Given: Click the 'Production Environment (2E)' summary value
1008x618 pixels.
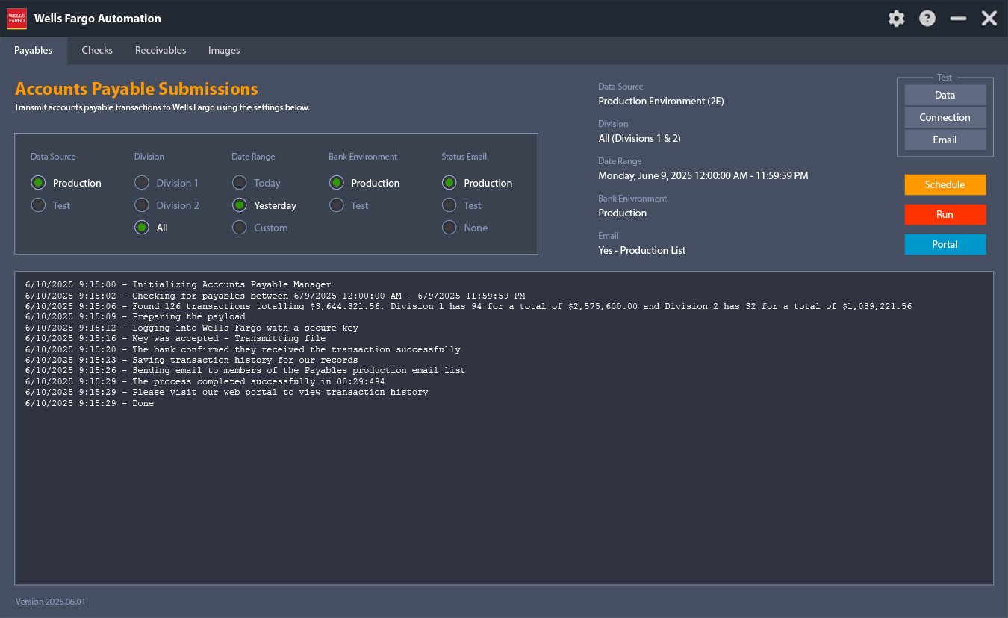Looking at the screenshot, I should [661, 101].
